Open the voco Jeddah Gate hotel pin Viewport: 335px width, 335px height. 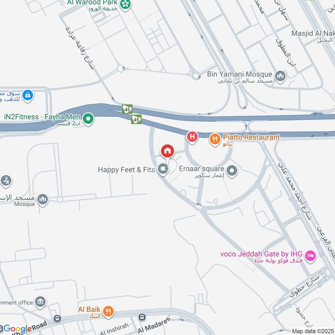310,256
